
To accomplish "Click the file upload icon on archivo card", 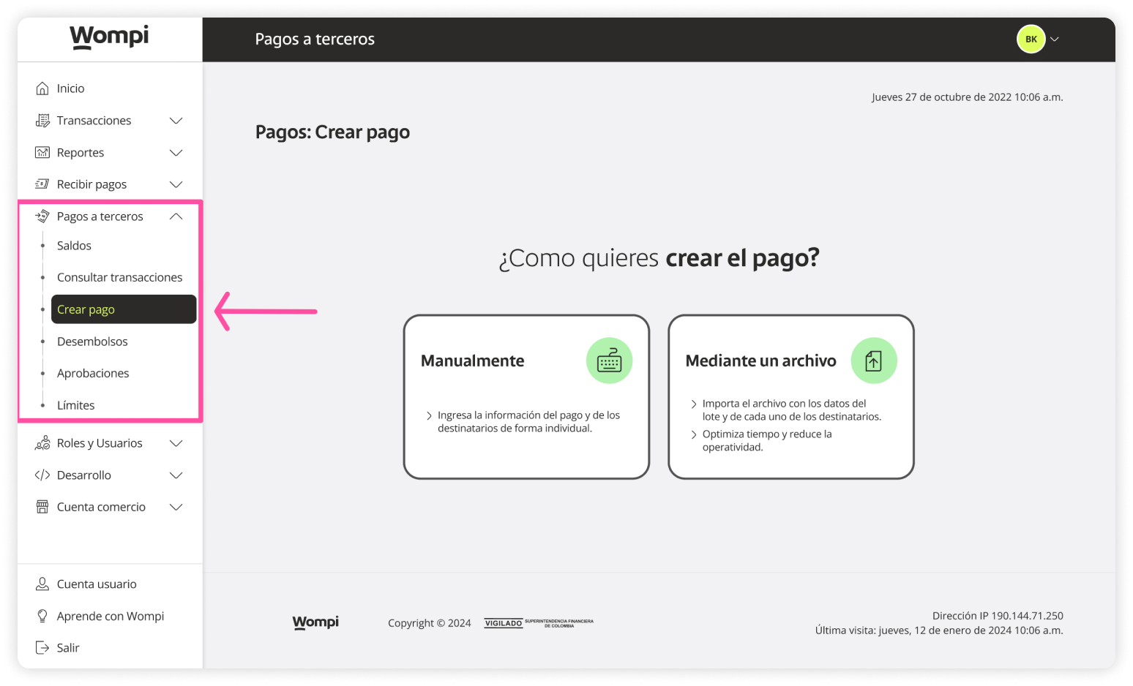I will 873,360.
